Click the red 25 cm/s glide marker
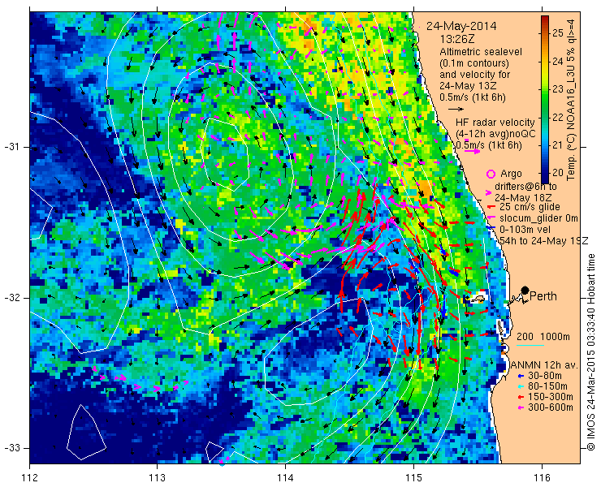The height and width of the screenshot is (487, 601). pos(491,207)
